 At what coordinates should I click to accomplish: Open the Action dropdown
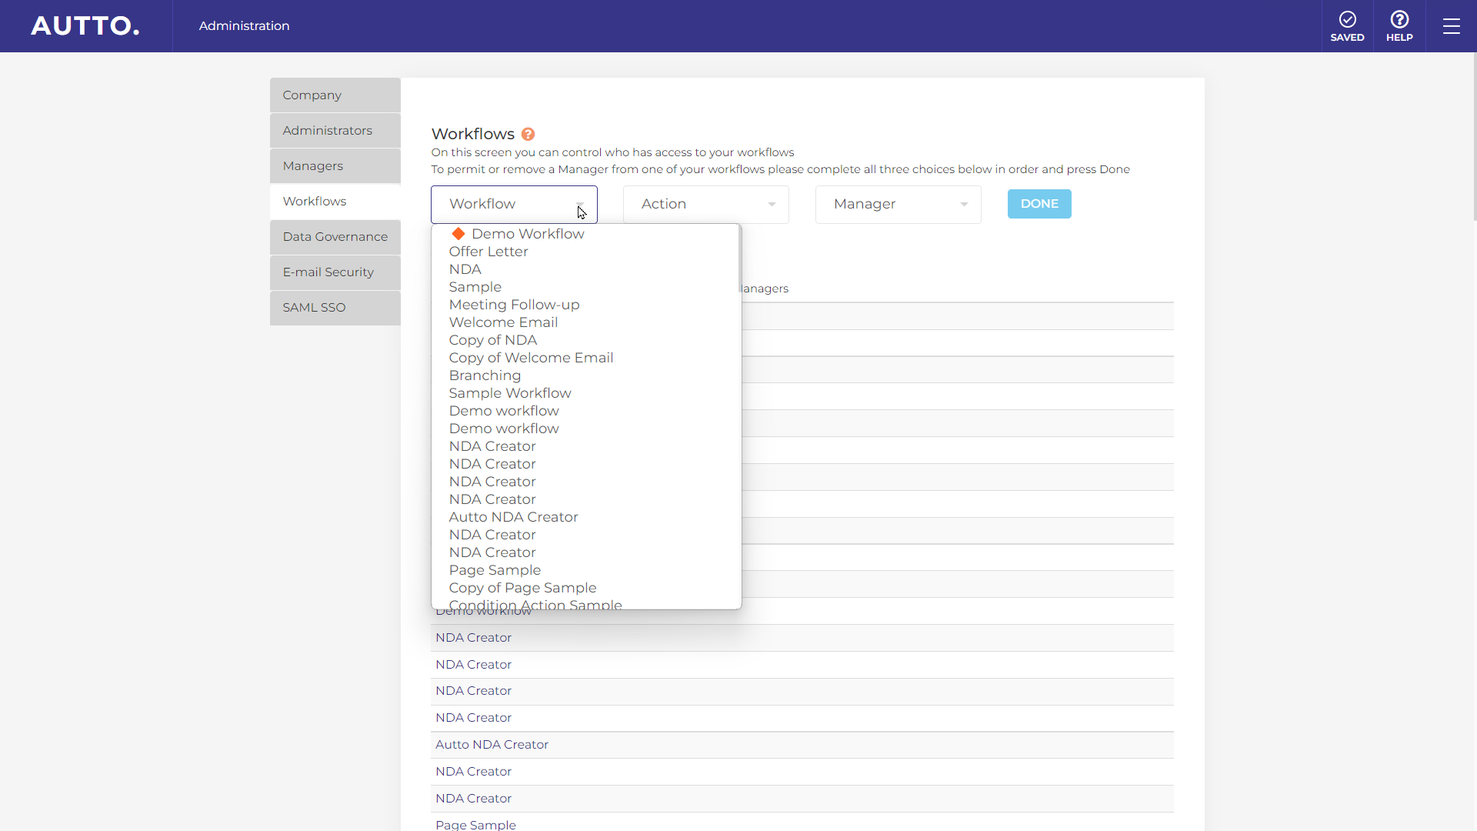pyautogui.click(x=706, y=204)
